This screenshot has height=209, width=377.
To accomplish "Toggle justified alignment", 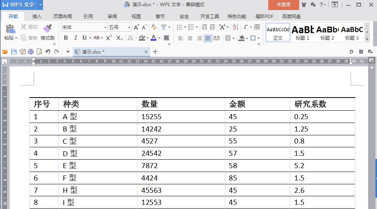I will pyautogui.click(x=208, y=38).
